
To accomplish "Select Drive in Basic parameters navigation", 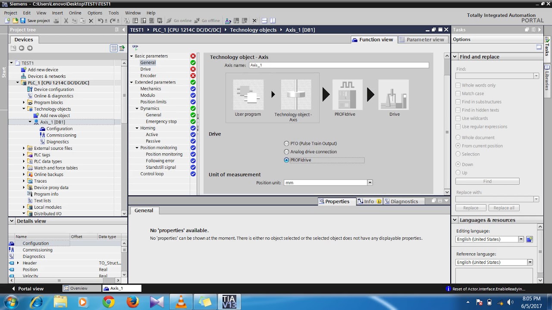I will click(x=145, y=69).
